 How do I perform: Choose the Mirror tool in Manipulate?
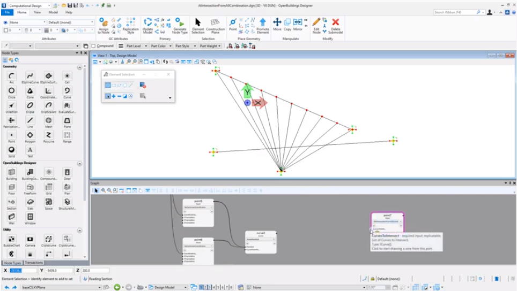point(298,24)
